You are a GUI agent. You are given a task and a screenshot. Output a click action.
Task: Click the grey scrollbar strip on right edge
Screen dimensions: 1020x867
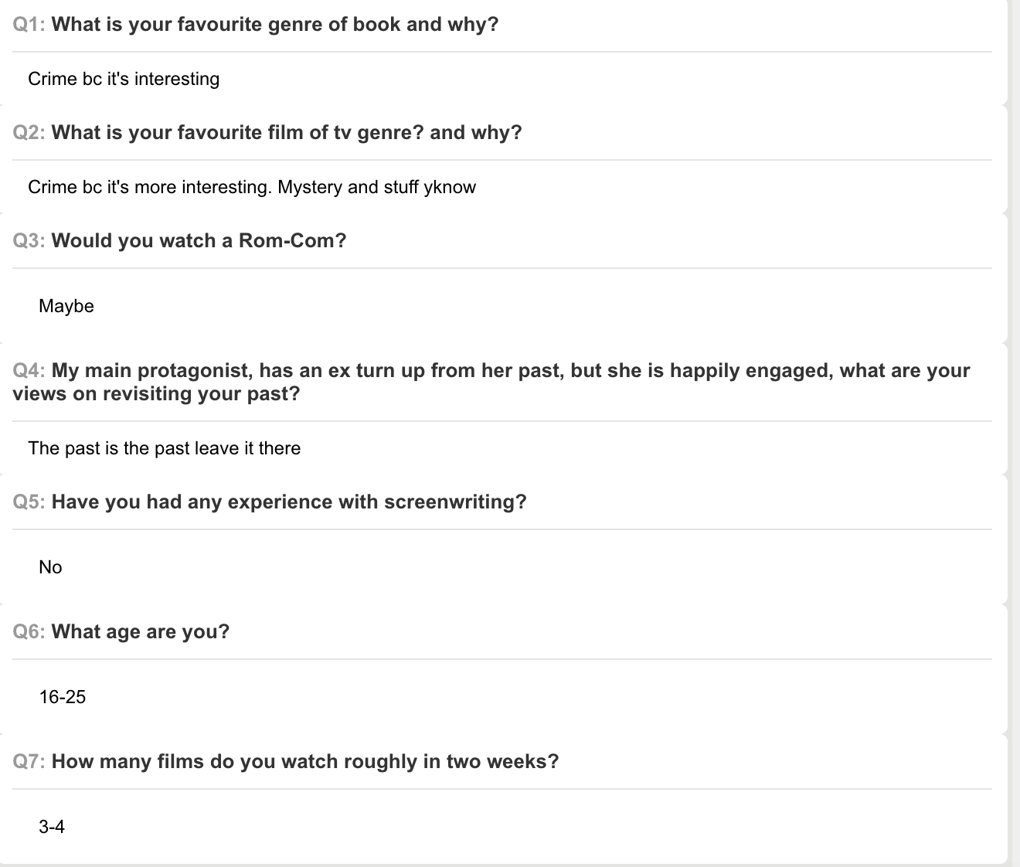tap(1015, 433)
